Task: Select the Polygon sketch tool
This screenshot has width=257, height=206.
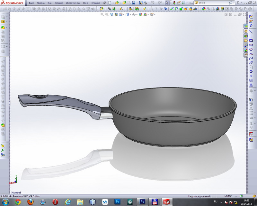Action: tap(251, 71)
